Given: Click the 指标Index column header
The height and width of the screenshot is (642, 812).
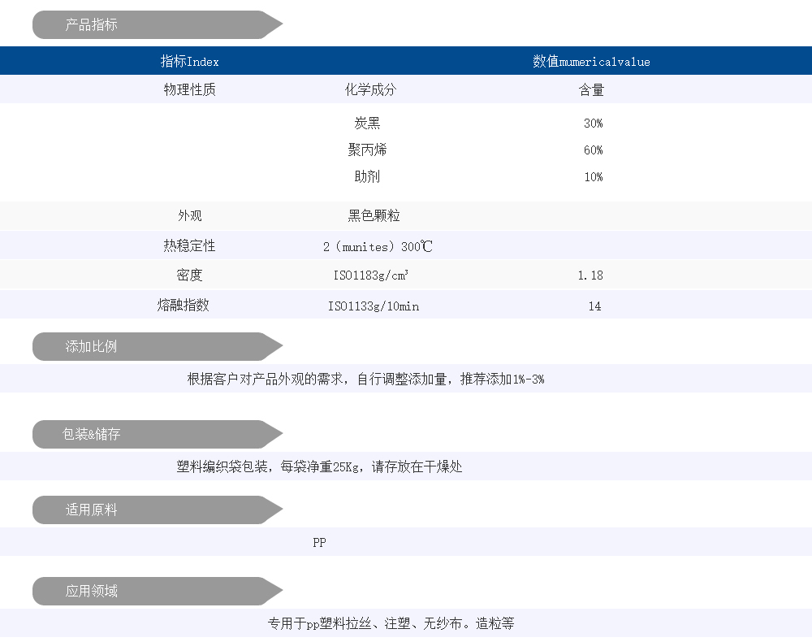Looking at the screenshot, I should click(x=189, y=62).
